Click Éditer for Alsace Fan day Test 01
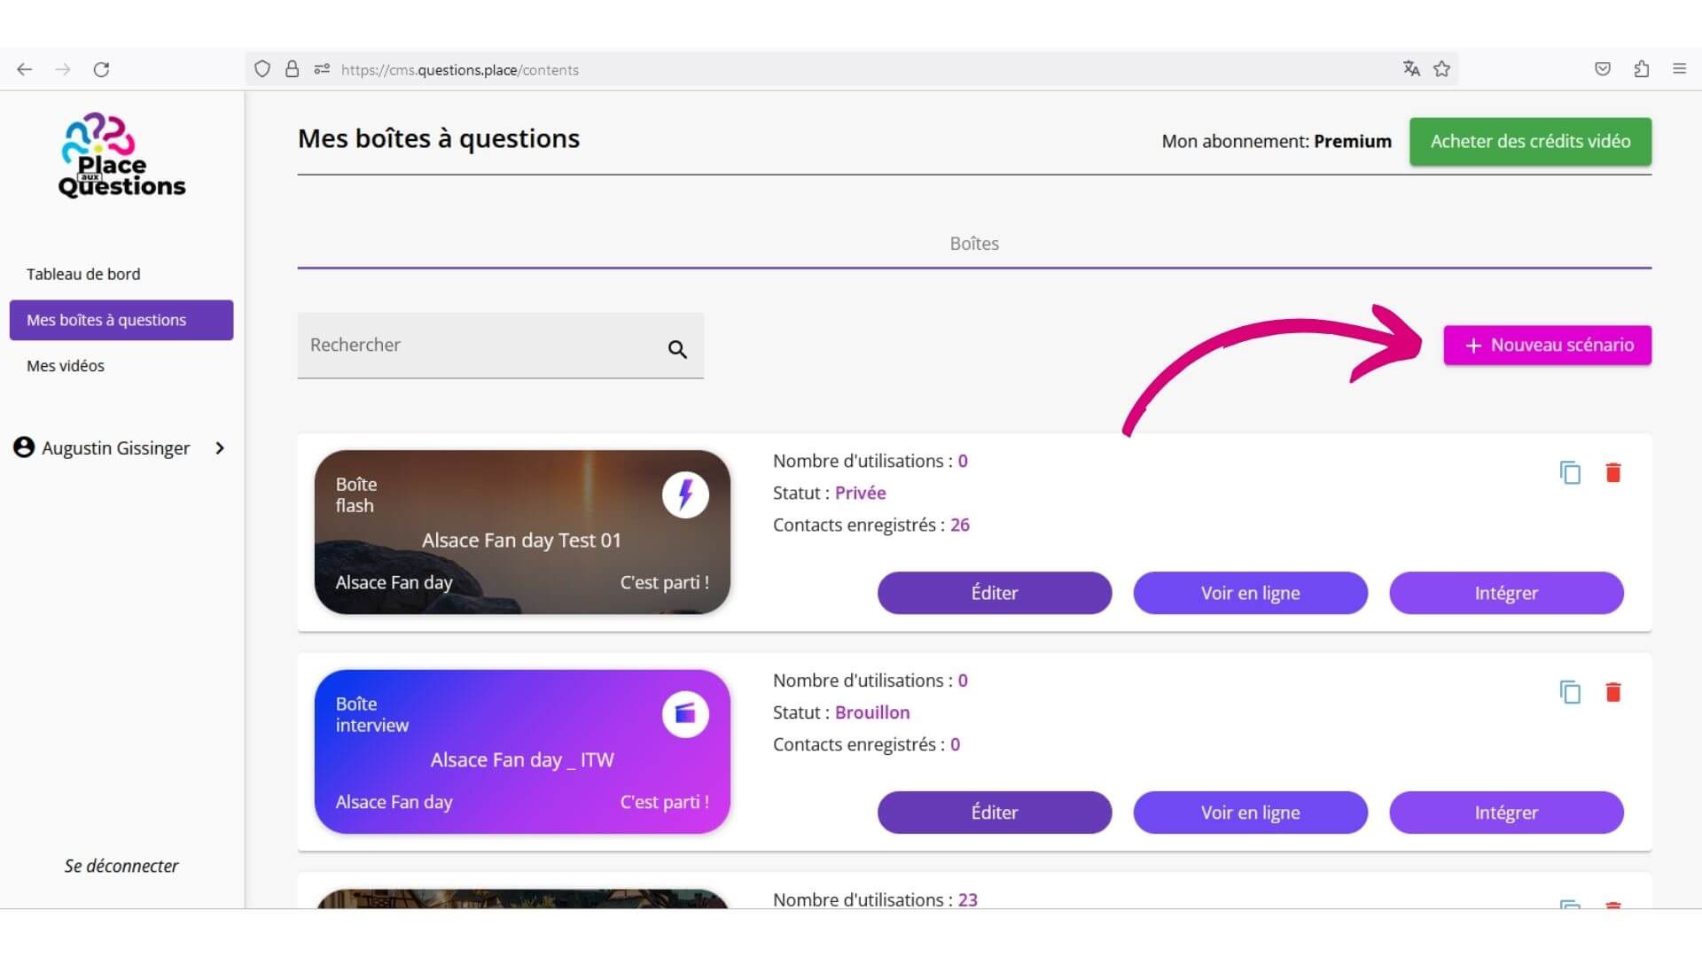The height and width of the screenshot is (957, 1702). (x=995, y=593)
